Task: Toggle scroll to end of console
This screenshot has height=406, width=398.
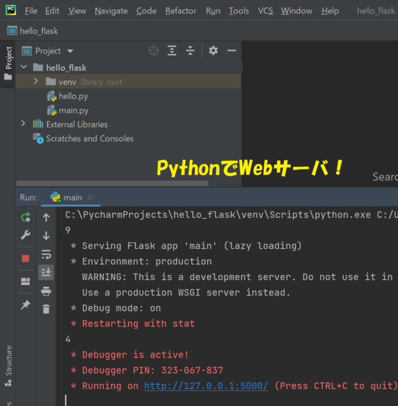Action: point(46,272)
